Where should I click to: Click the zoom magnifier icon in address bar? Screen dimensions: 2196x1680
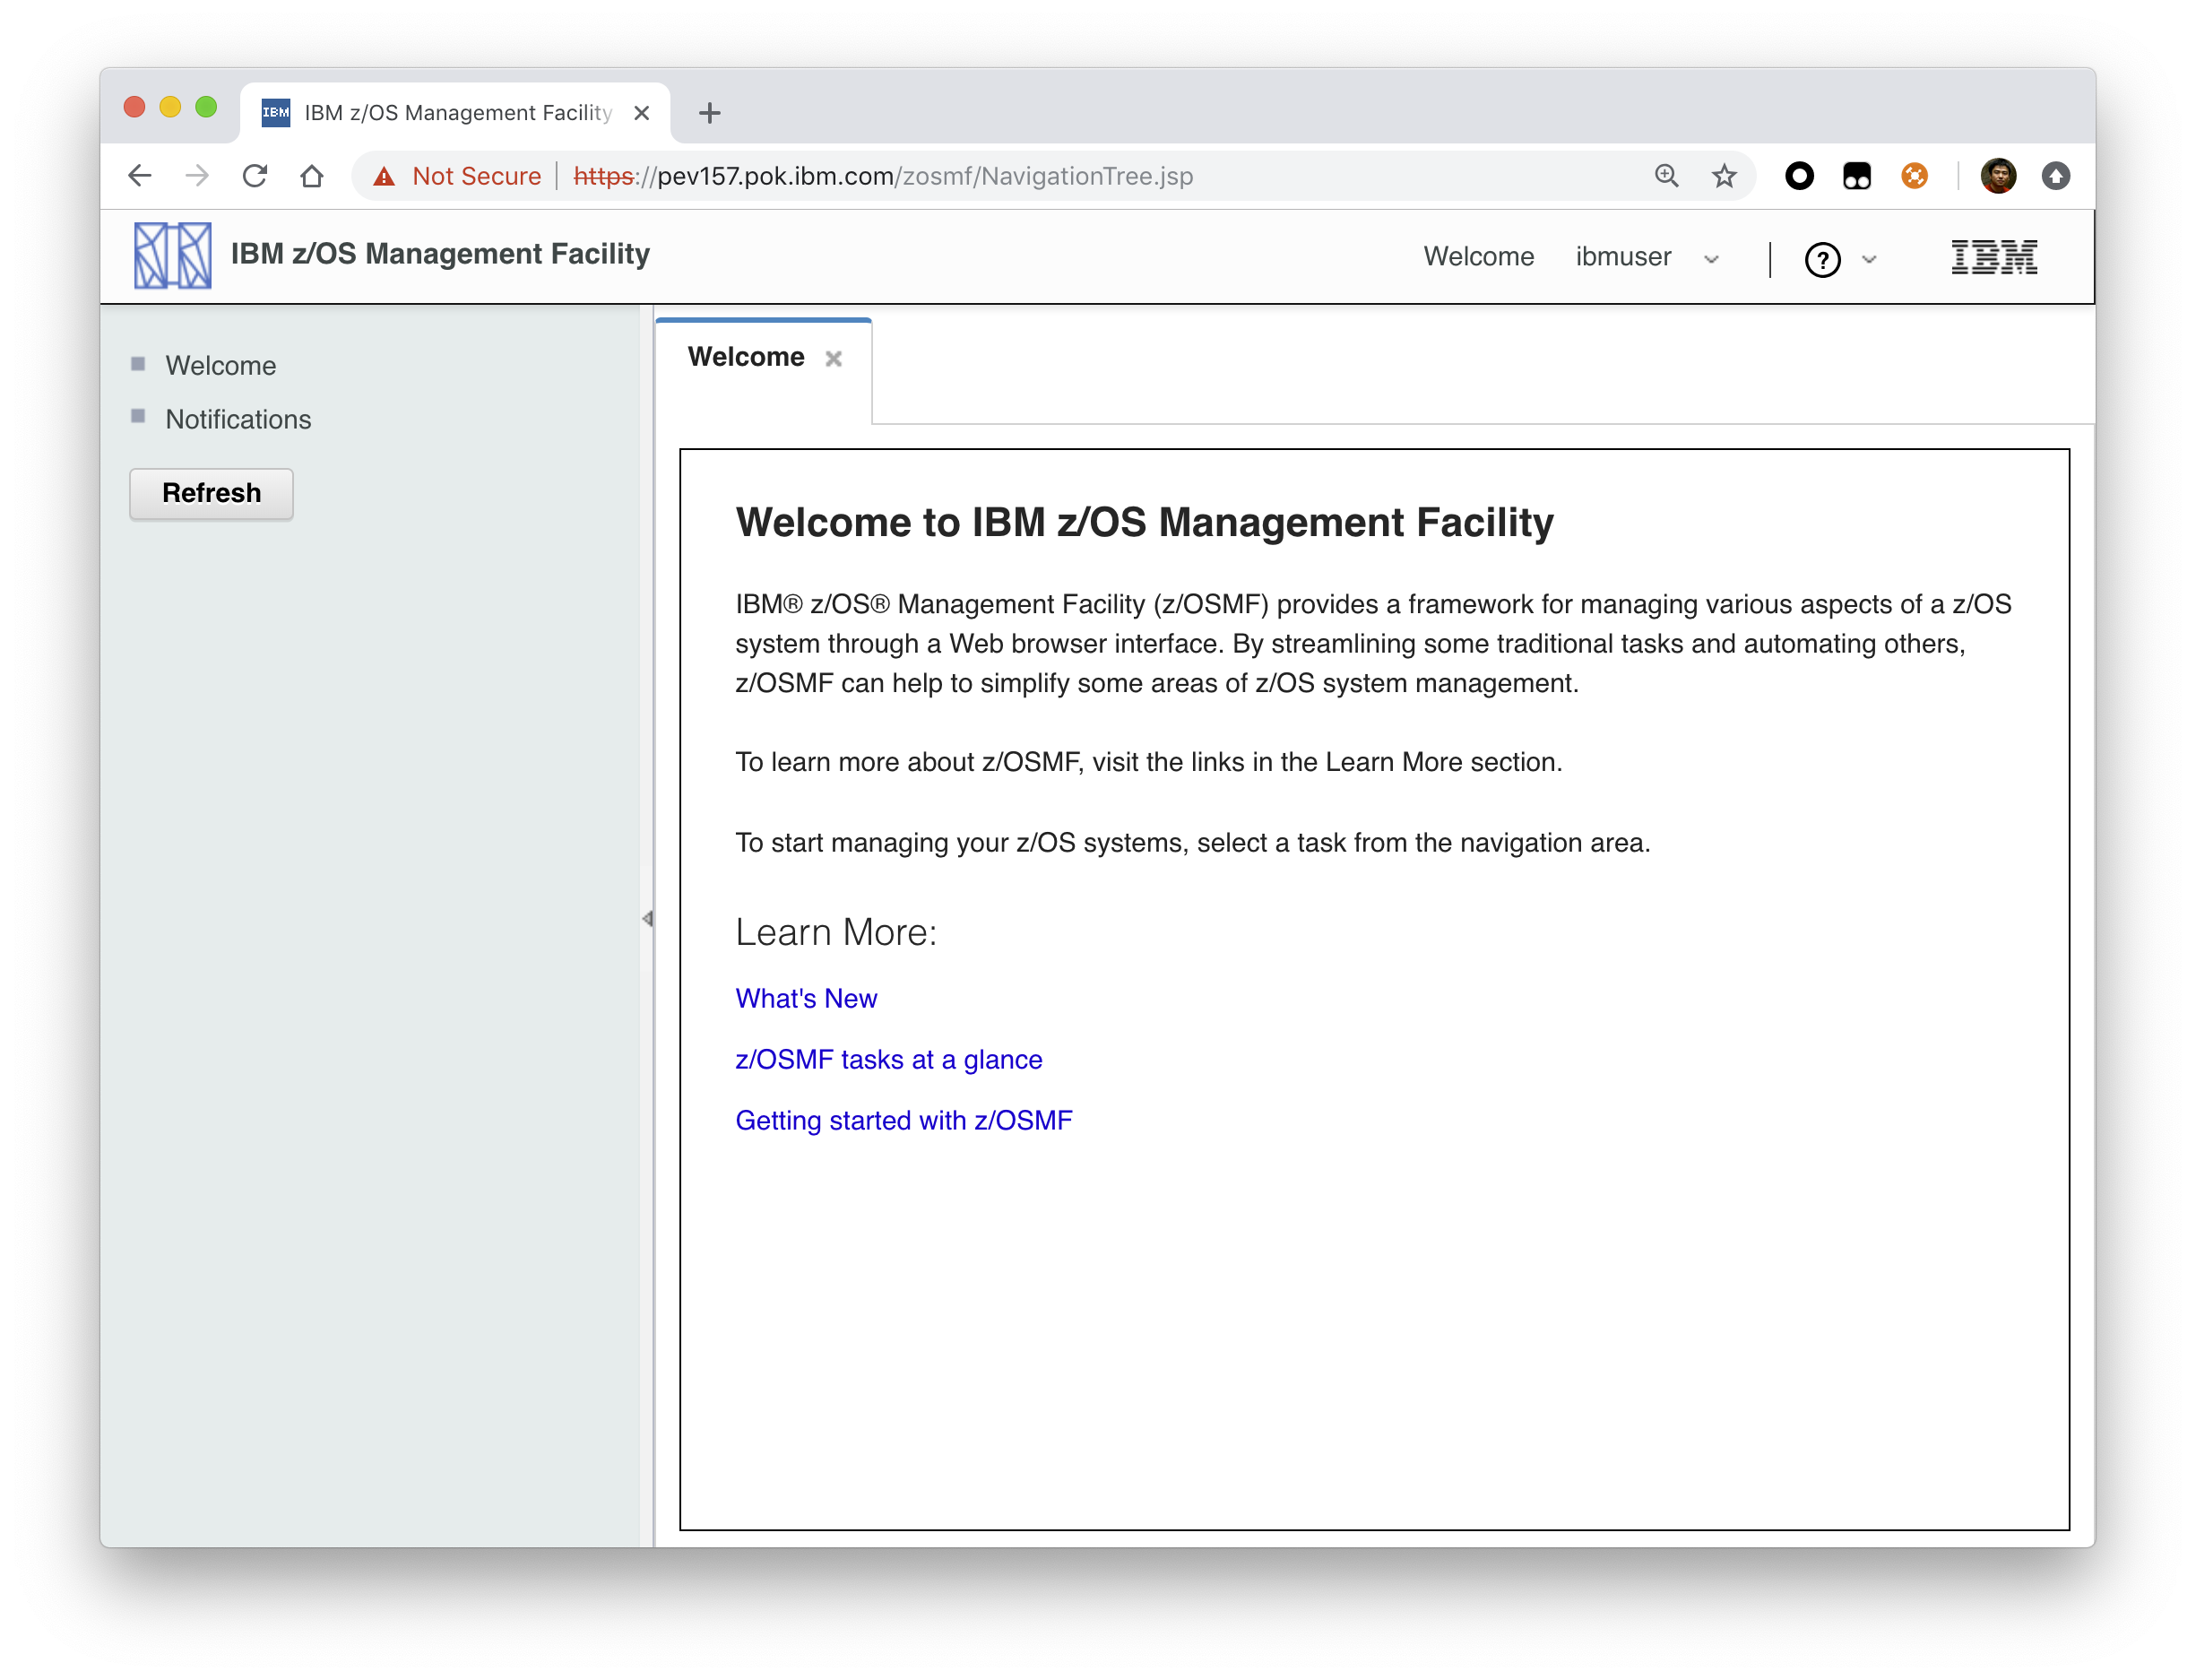tap(1666, 177)
